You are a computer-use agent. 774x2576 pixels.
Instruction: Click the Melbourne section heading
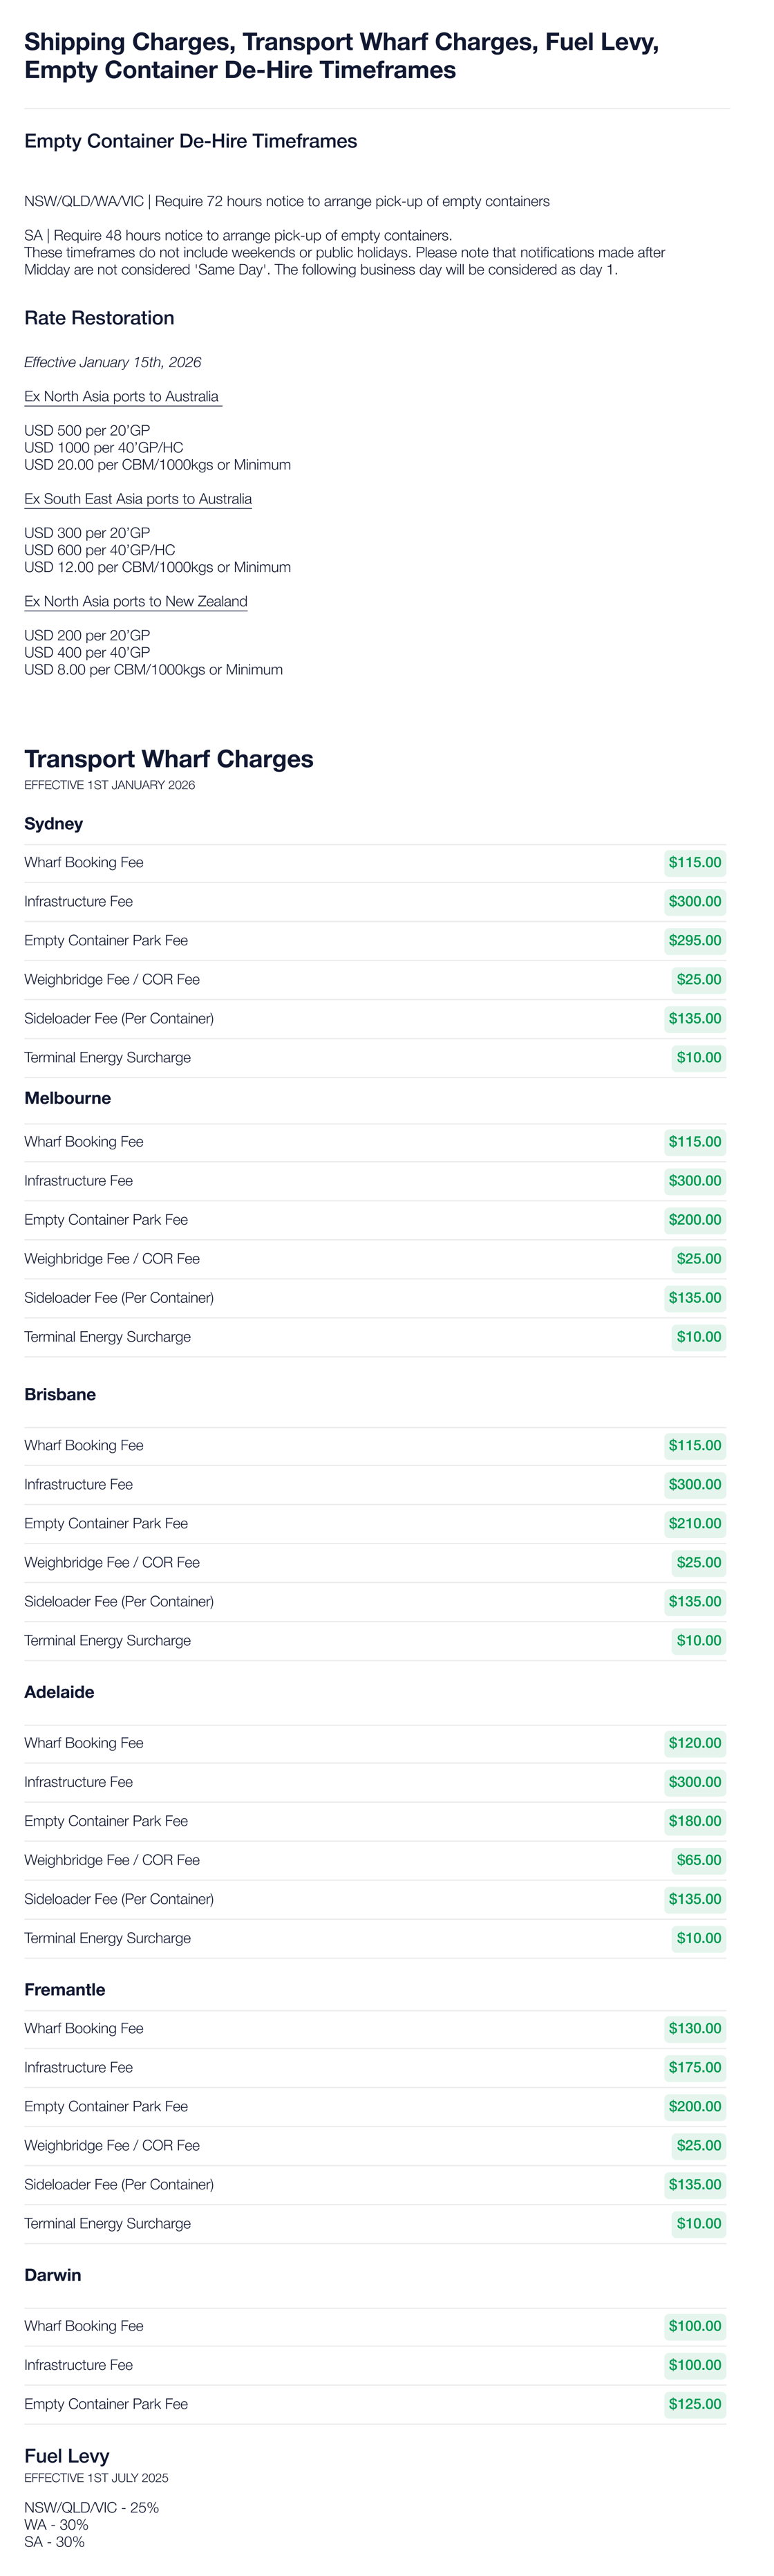click(68, 1098)
